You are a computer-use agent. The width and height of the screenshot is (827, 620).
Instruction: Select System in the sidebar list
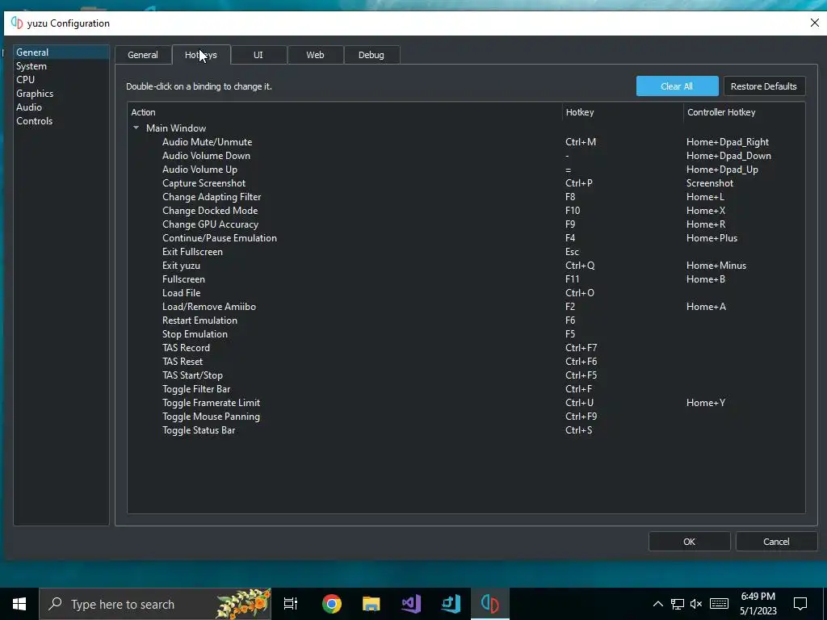[x=61, y=66]
